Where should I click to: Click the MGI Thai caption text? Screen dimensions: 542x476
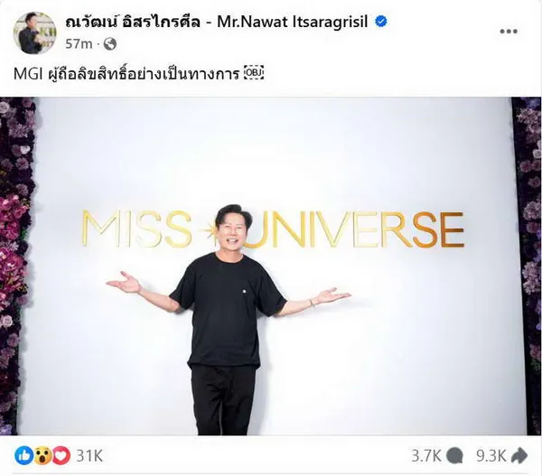(126, 74)
